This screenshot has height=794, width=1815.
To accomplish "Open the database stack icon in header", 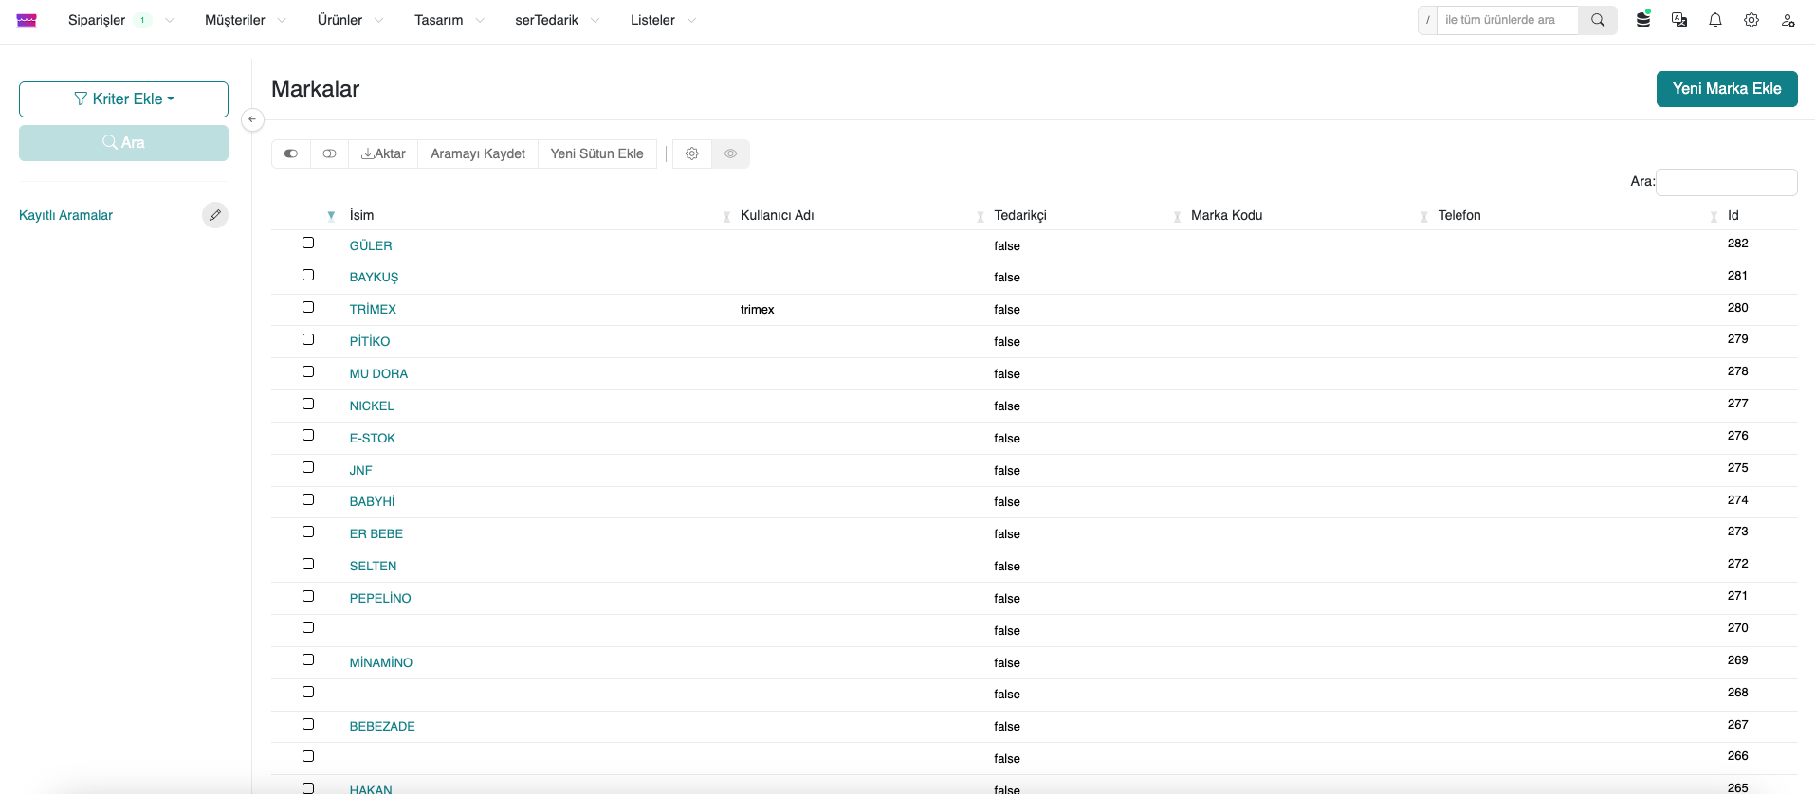I will pos(1643,20).
